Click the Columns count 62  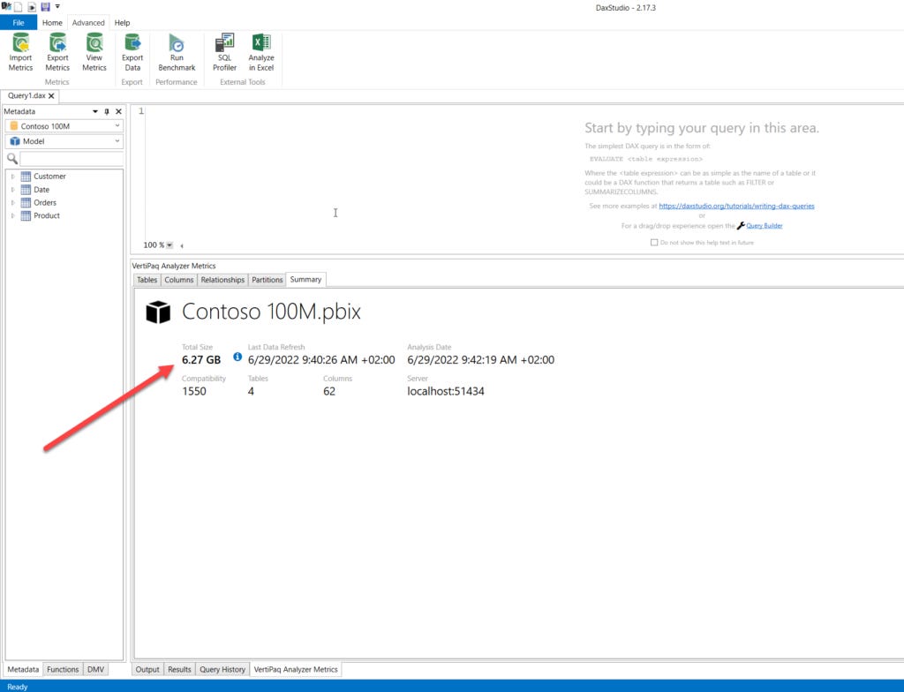(x=329, y=391)
